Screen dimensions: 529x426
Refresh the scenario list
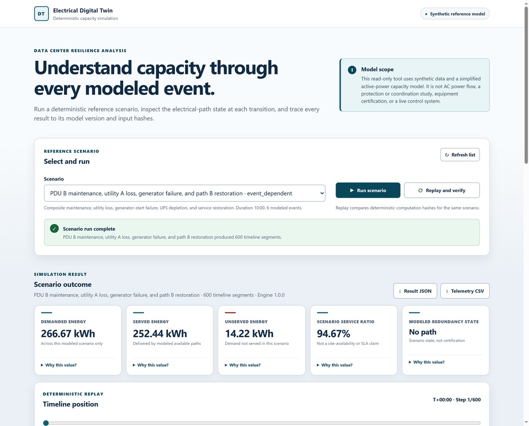[x=460, y=155]
